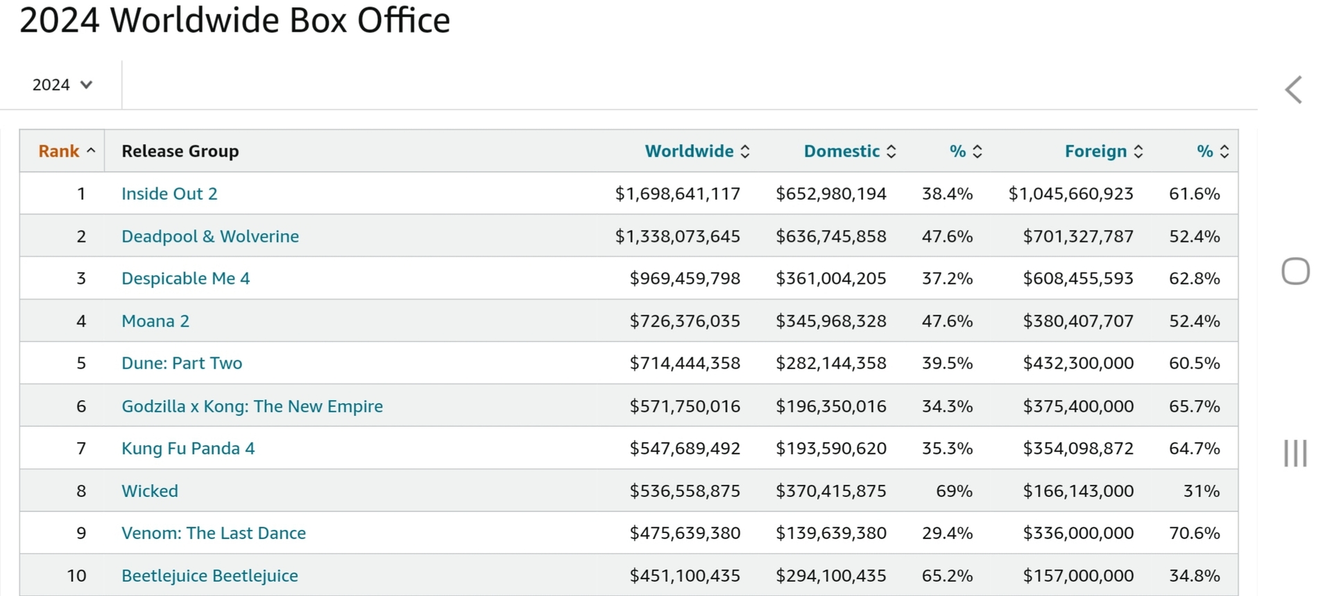
Task: Tap the Android back navigation arrow
Action: 1294,90
